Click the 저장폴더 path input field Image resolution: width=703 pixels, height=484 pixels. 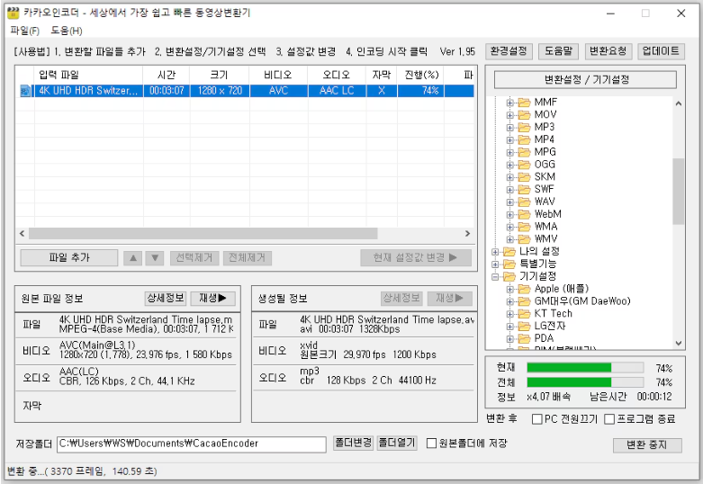192,444
